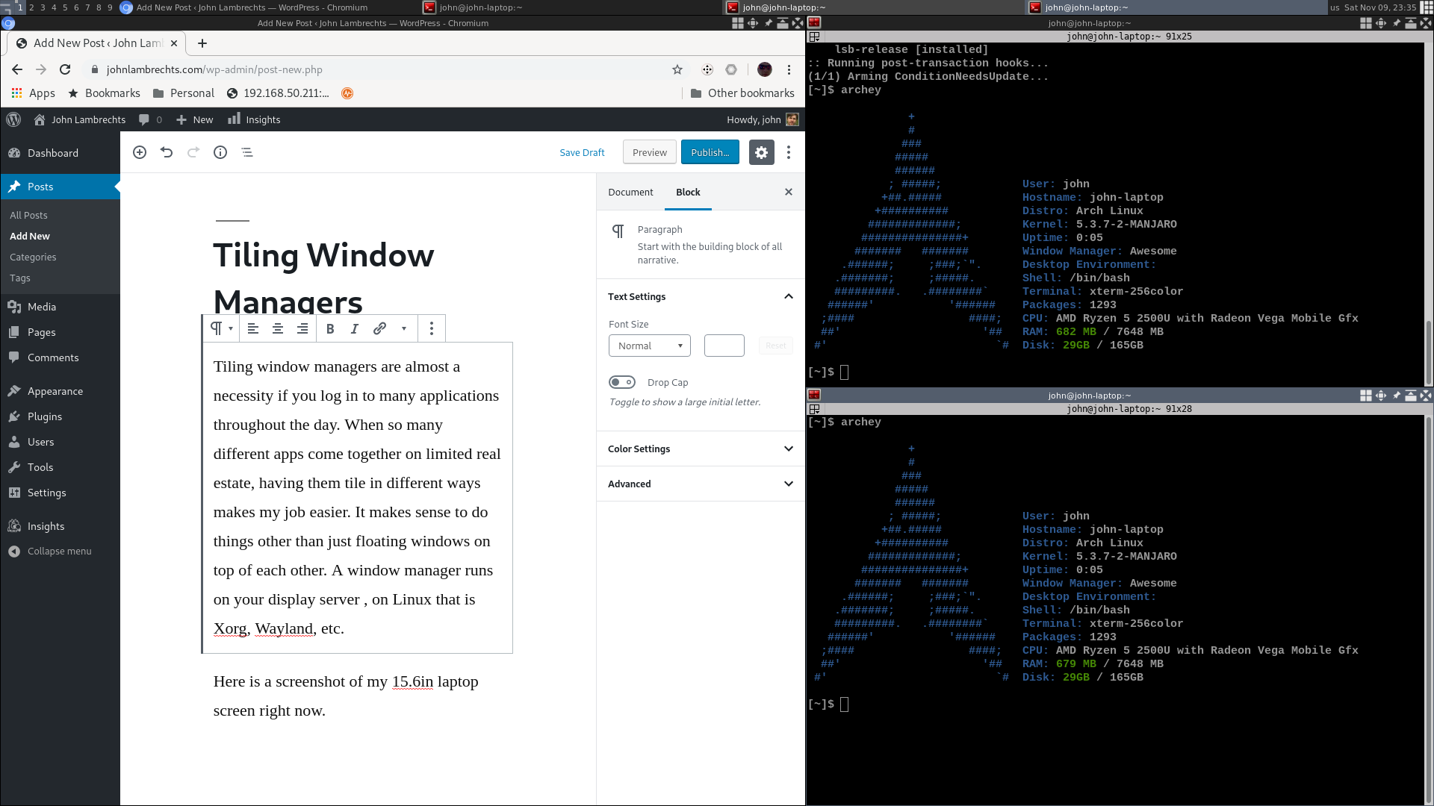
Task: Click Howdy, john account menu
Action: click(x=763, y=119)
